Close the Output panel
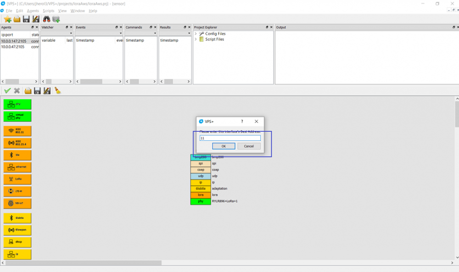Viewport: 459px width, 272px height. click(x=458, y=27)
